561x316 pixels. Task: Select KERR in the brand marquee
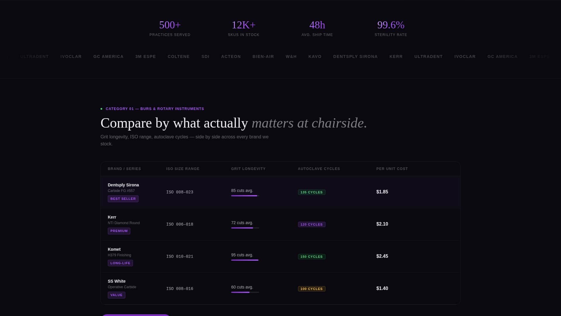pos(396,56)
